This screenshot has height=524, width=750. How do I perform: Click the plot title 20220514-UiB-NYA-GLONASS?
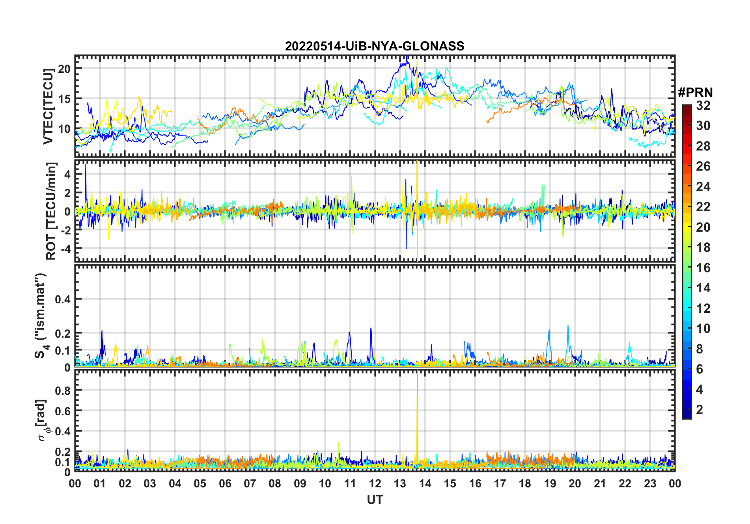tap(375, 46)
